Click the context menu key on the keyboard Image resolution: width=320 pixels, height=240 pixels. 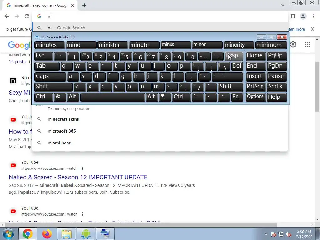(x=165, y=97)
